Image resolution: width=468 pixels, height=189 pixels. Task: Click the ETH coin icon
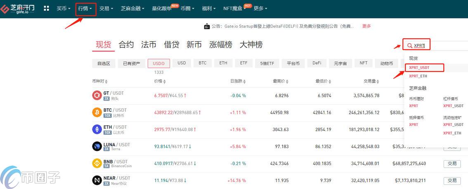point(97,129)
